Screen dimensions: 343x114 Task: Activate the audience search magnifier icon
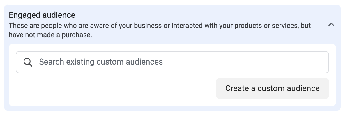[x=28, y=63]
